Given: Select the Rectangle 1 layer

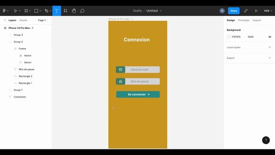Looking at the screenshot, I should click(x=26, y=83).
